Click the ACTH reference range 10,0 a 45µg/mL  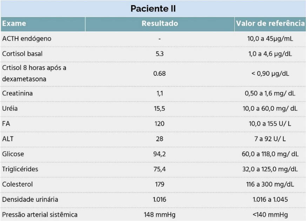click(x=270, y=39)
